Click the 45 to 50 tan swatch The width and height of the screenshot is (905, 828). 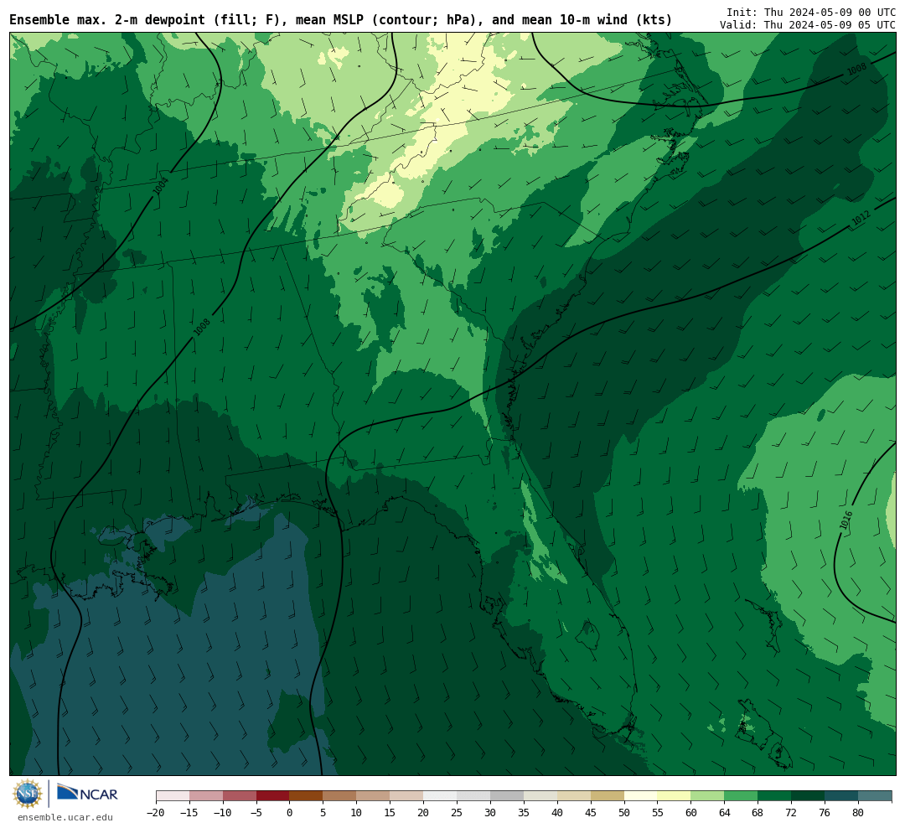[x=608, y=796]
